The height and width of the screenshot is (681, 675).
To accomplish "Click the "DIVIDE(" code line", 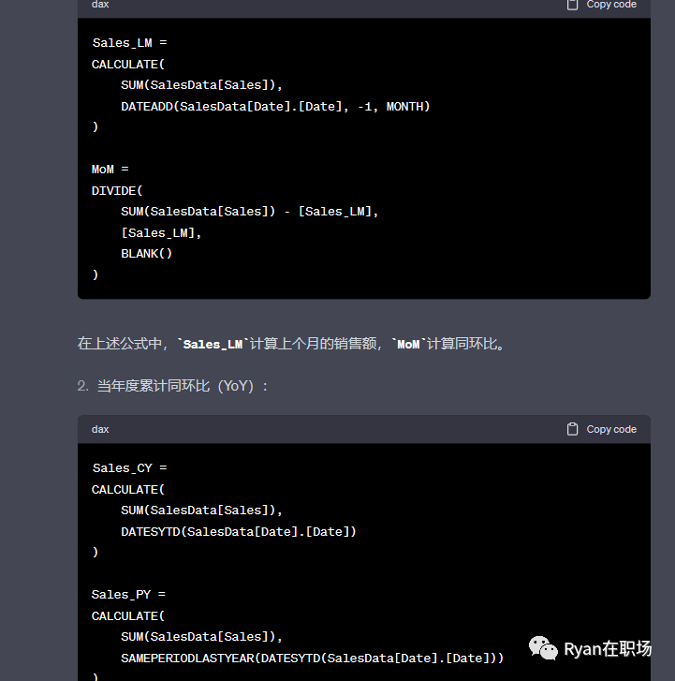I will point(117,190).
